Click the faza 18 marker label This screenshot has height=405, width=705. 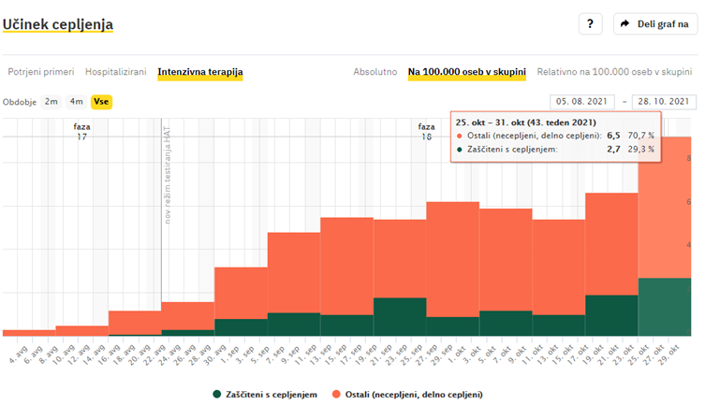[426, 132]
